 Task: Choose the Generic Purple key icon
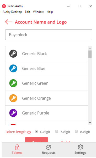[x=13, y=113]
